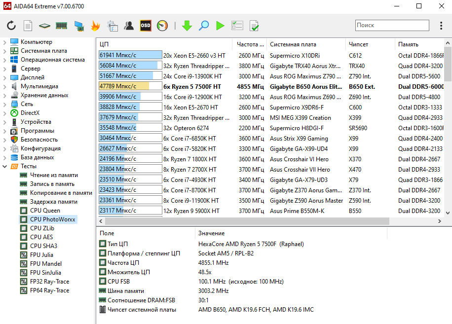Open the FPU SinJulia test

click(45, 273)
